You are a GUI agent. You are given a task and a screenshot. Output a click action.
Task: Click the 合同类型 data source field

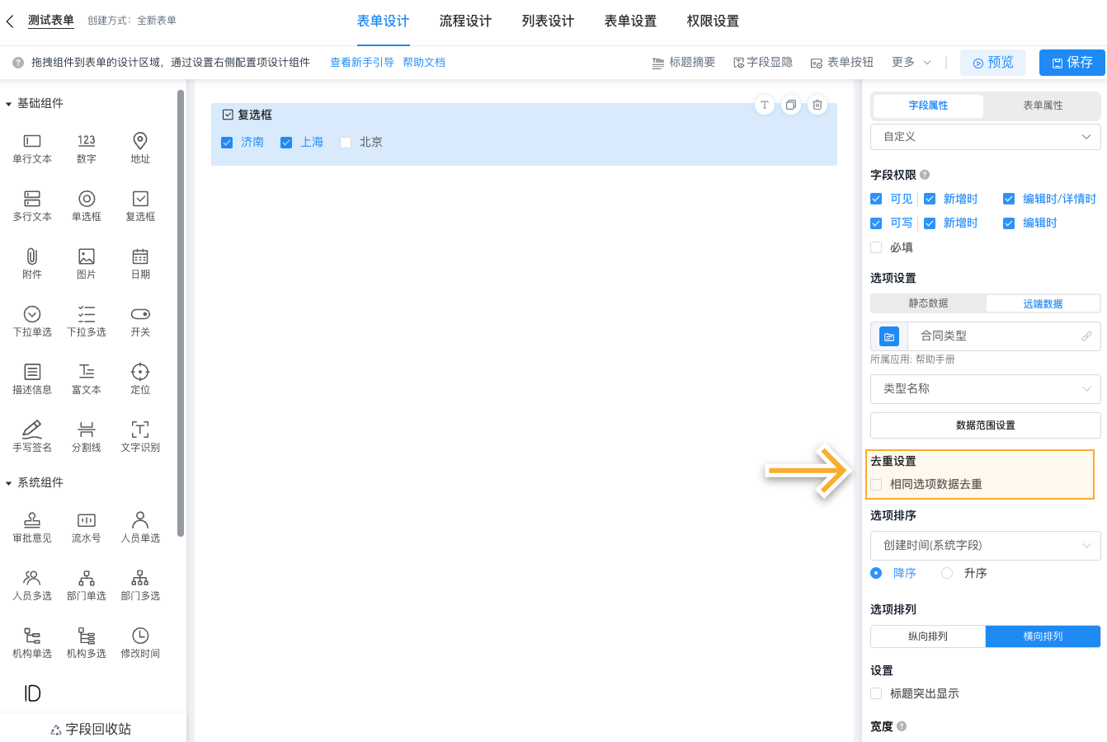tap(994, 336)
